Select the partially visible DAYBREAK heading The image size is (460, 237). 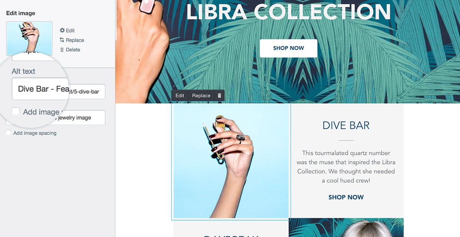click(231, 235)
